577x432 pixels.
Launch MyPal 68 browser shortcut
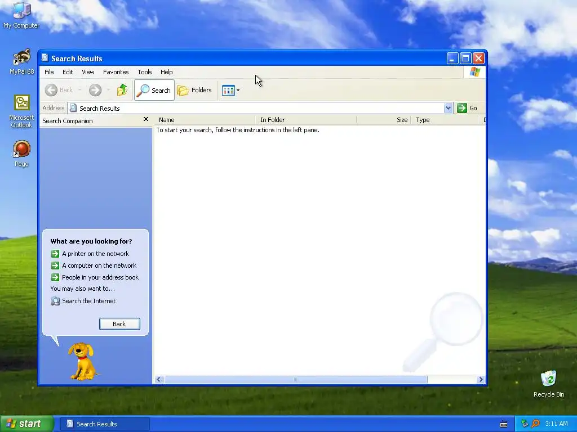[21, 62]
